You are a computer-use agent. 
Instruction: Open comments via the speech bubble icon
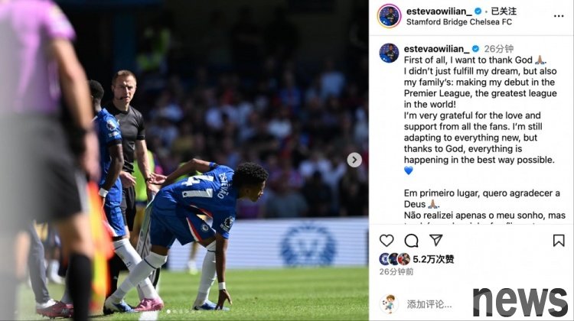coord(411,241)
